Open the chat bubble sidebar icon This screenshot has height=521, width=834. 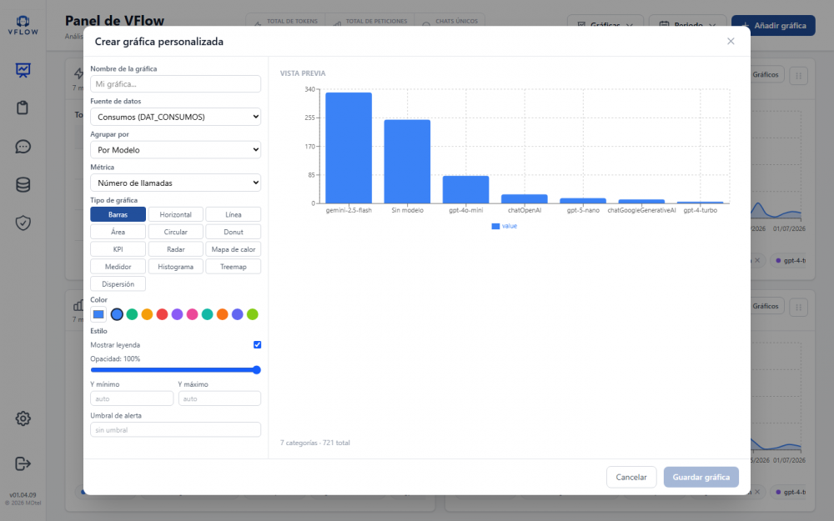[23, 146]
